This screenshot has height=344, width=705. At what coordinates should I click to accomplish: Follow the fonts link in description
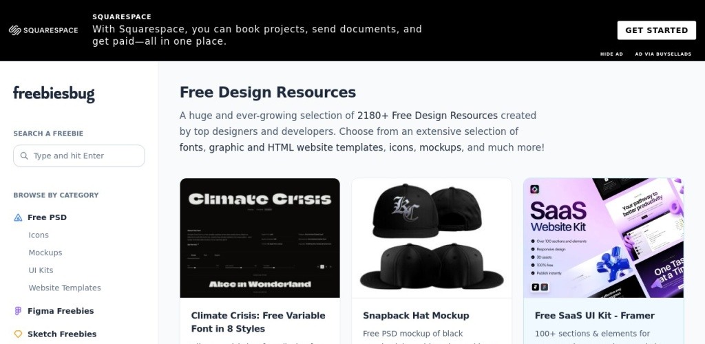pos(193,147)
